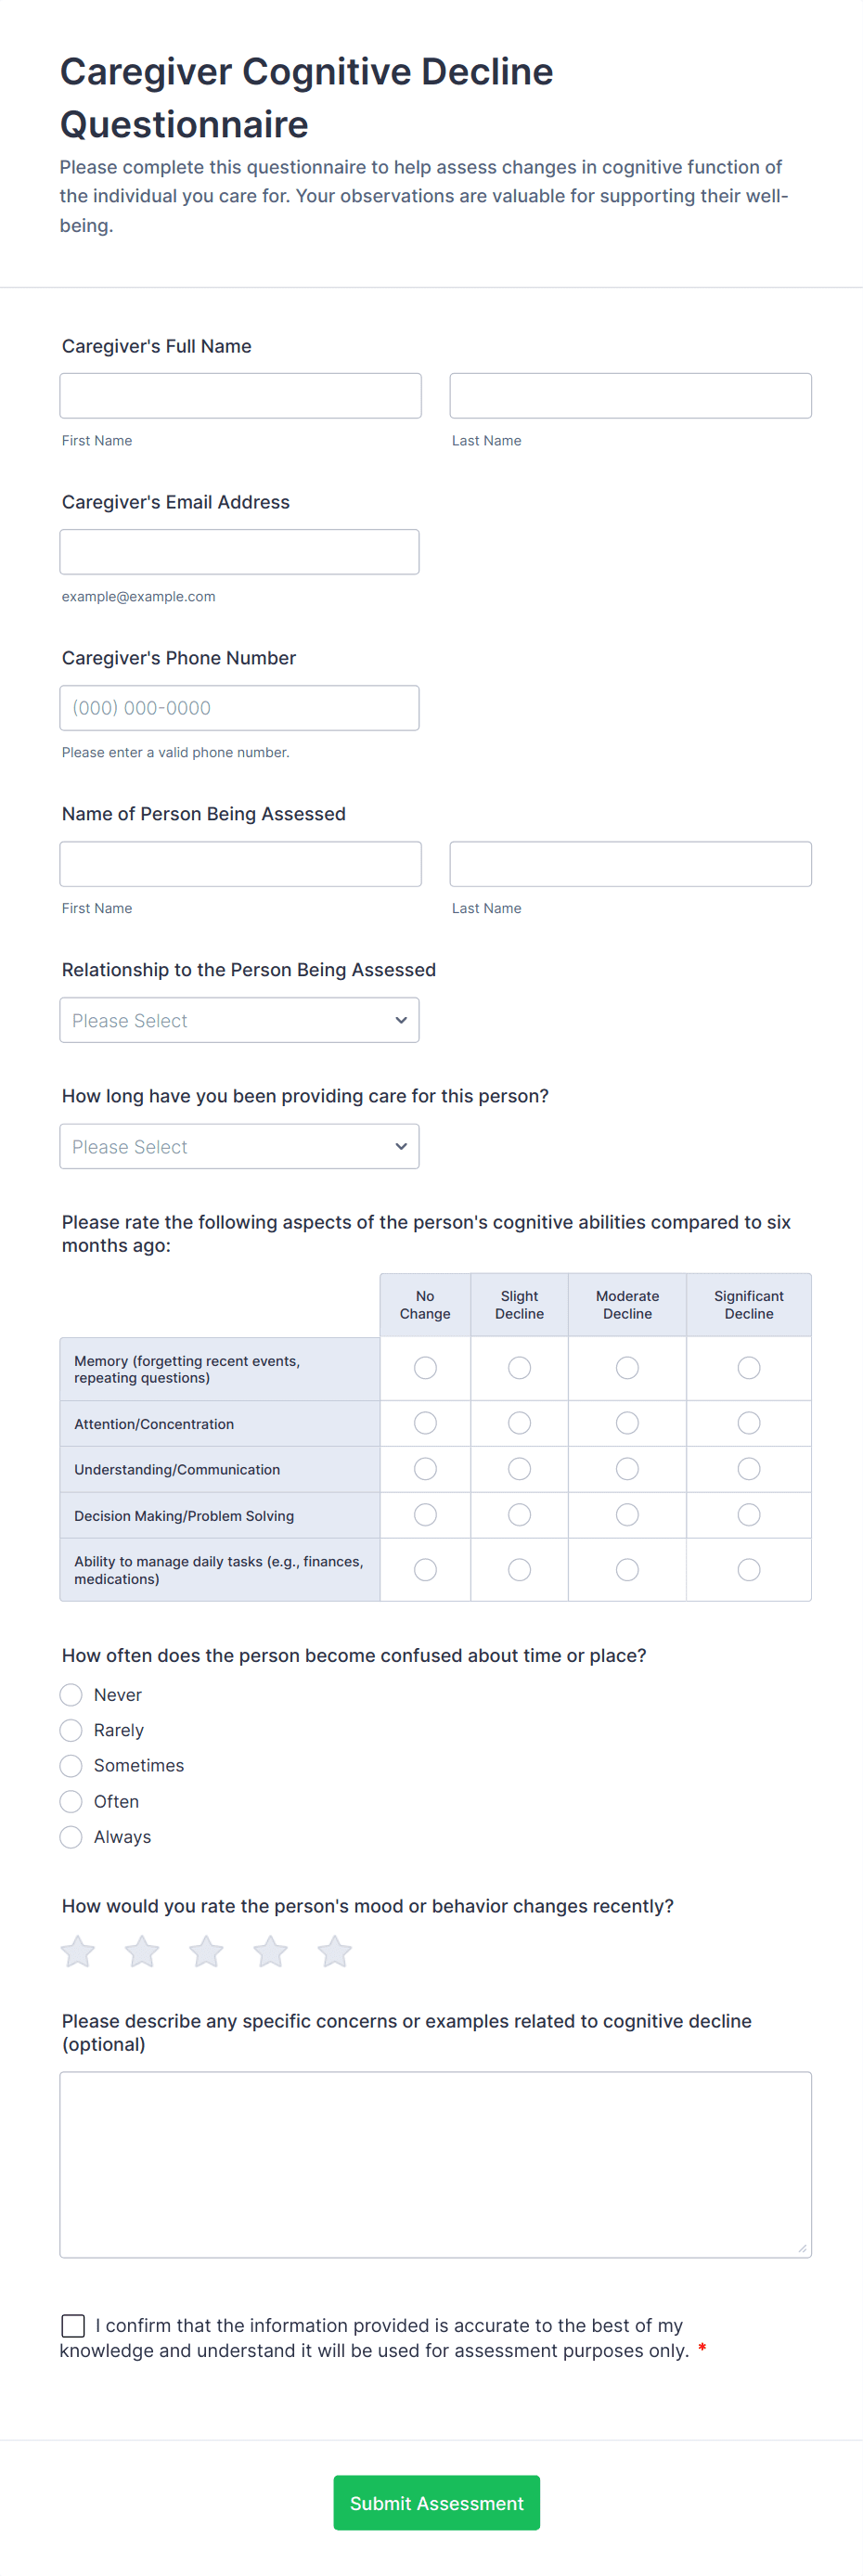Check the accuracy confirmation checkbox

[73, 2325]
